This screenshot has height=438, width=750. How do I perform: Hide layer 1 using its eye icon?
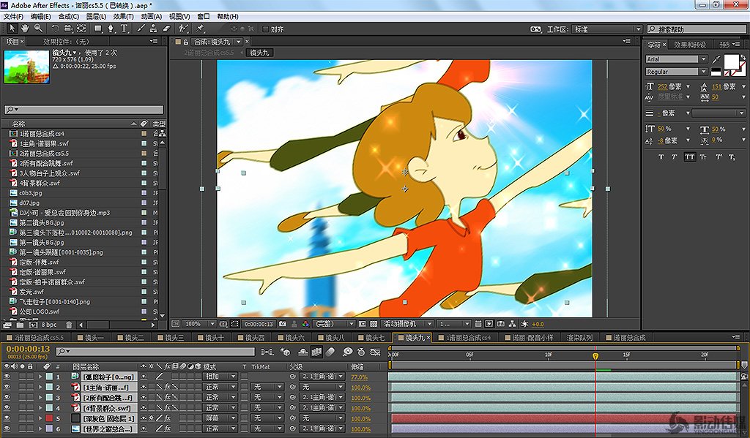7,377
